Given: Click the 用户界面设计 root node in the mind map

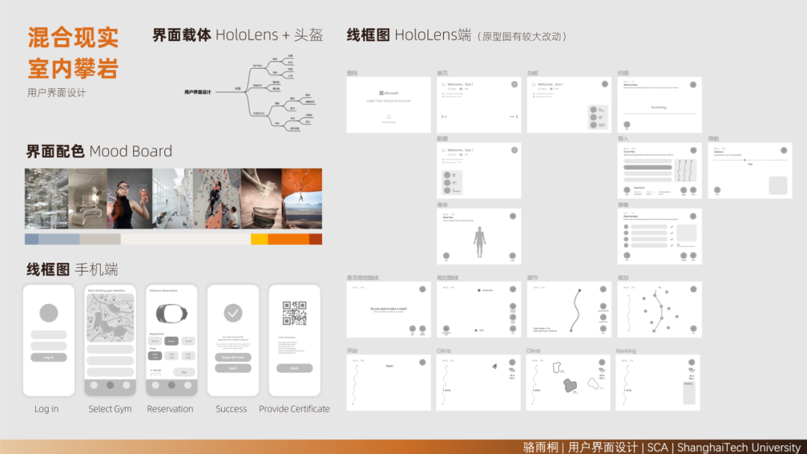Looking at the screenshot, I should click(x=197, y=92).
